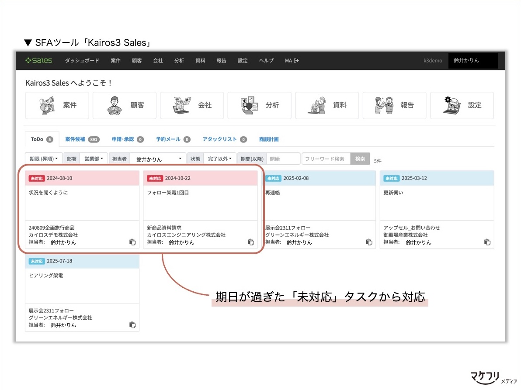
Task: Select the ToDo tab
Action: [x=42, y=139]
